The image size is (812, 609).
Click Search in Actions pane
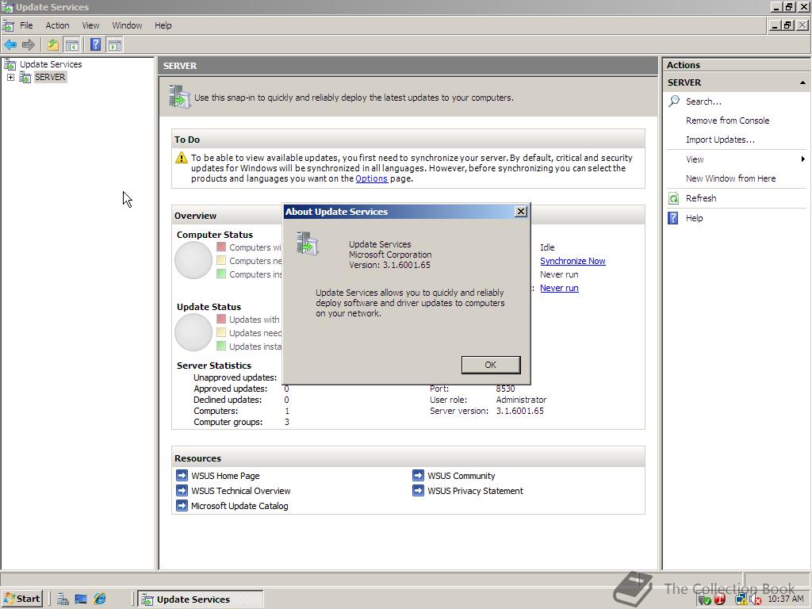[x=703, y=101]
